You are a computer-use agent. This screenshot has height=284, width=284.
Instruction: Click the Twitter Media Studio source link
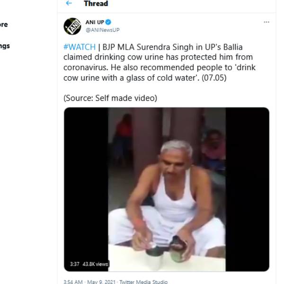pos(143,282)
